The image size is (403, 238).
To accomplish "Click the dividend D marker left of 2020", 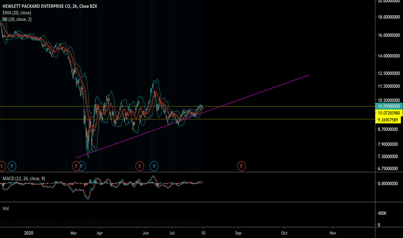I will click(x=12, y=166).
